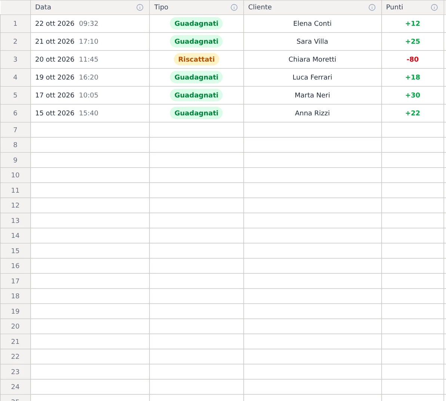The width and height of the screenshot is (446, 401).
Task: Click the Guadagnati badge for Luca Ferrari
Action: (196, 77)
